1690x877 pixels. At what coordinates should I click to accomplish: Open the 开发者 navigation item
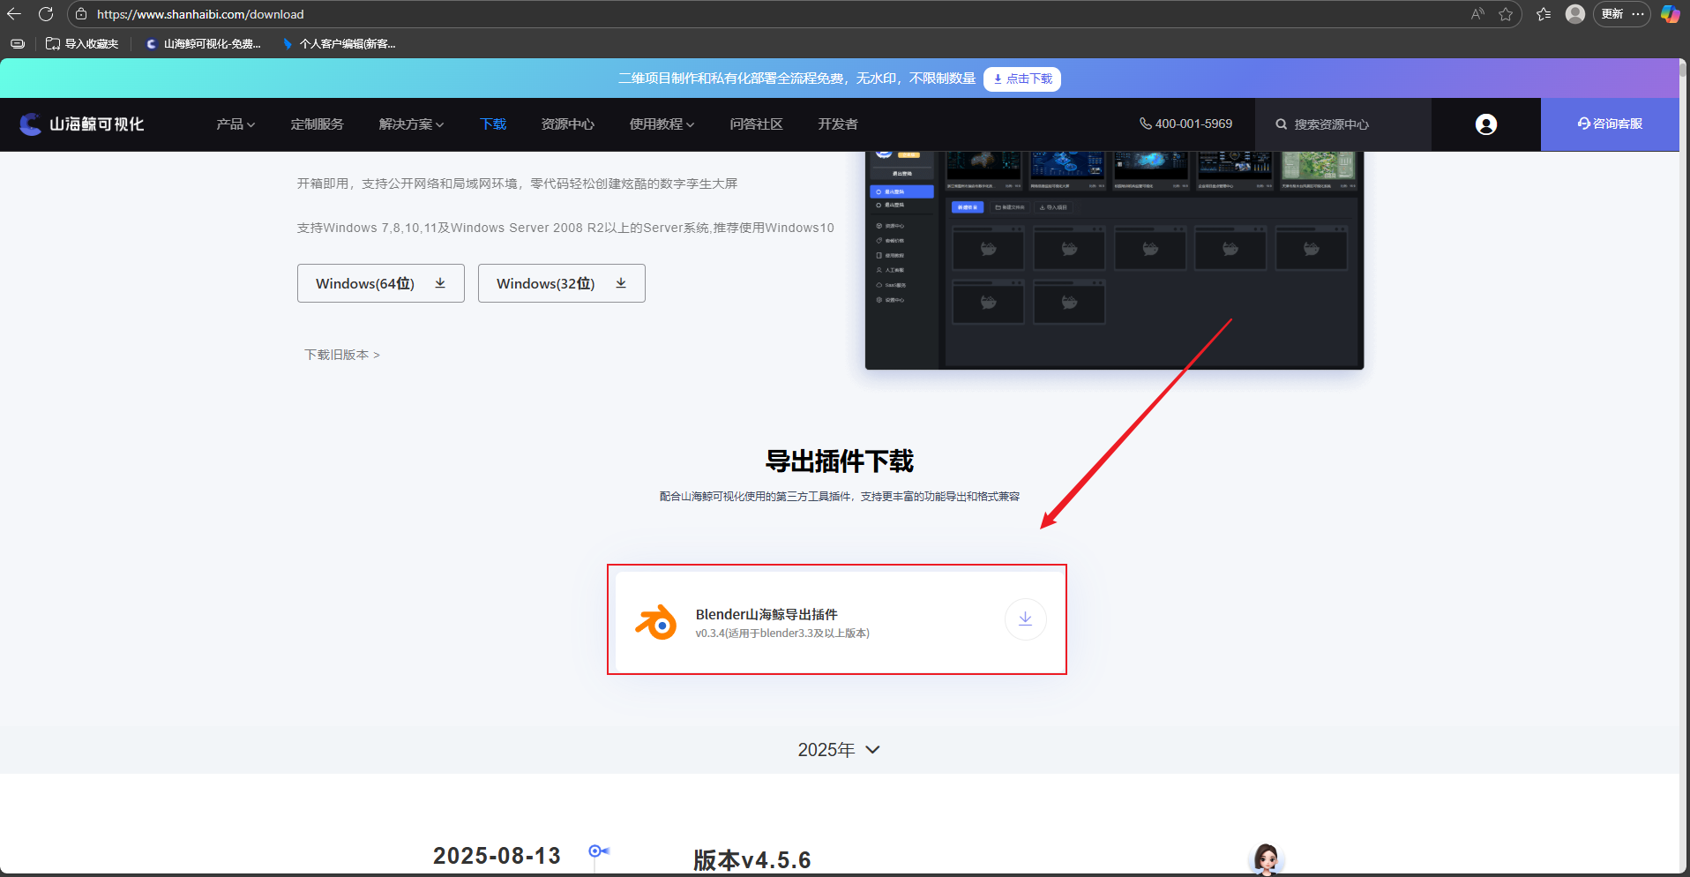pos(838,124)
